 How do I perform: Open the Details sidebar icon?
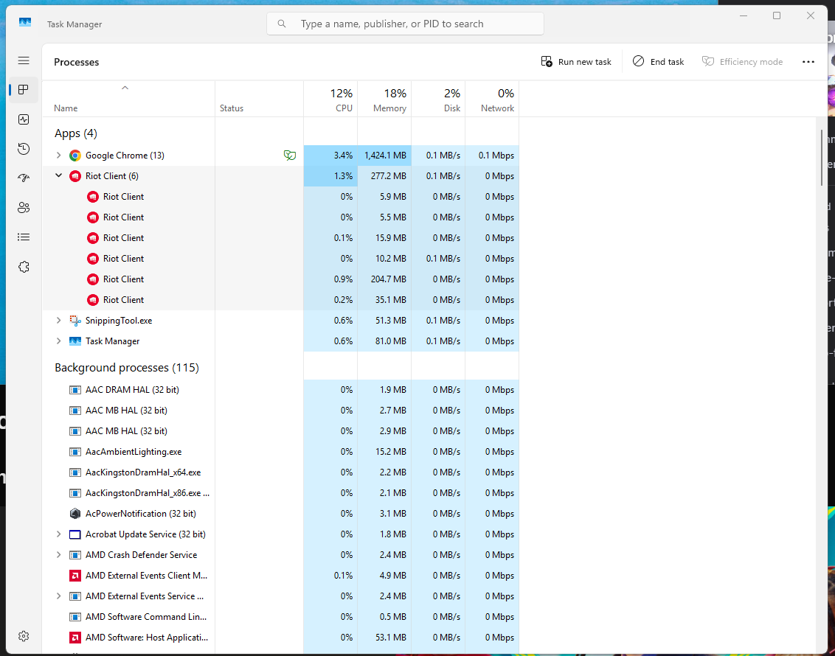24,237
